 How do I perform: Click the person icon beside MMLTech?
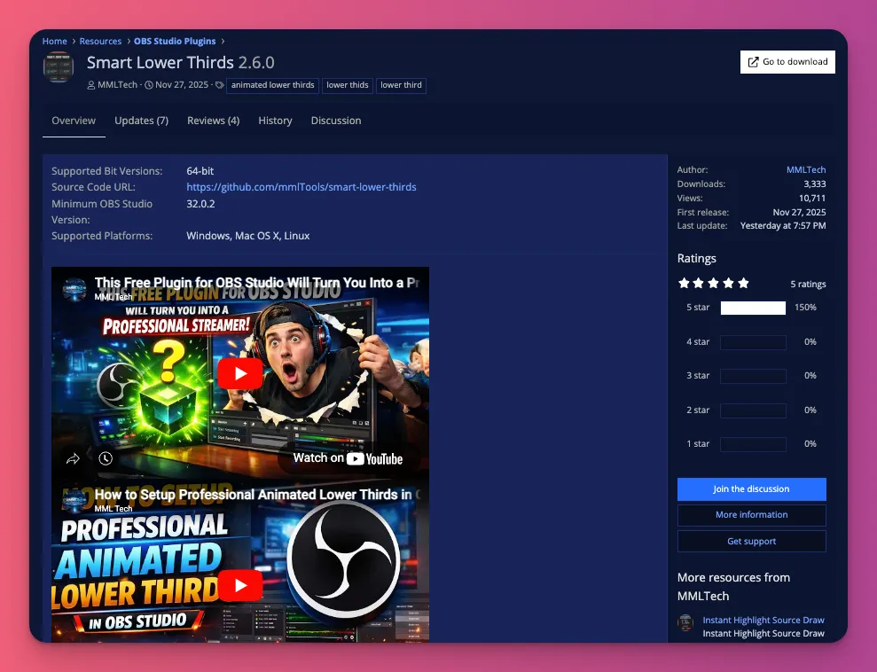point(91,85)
